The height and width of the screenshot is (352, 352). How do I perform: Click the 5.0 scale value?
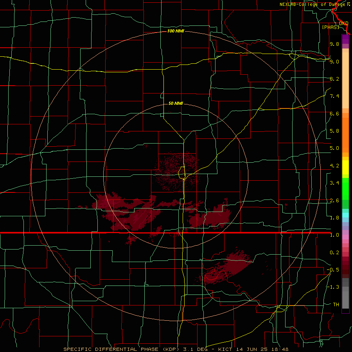coord(334,148)
